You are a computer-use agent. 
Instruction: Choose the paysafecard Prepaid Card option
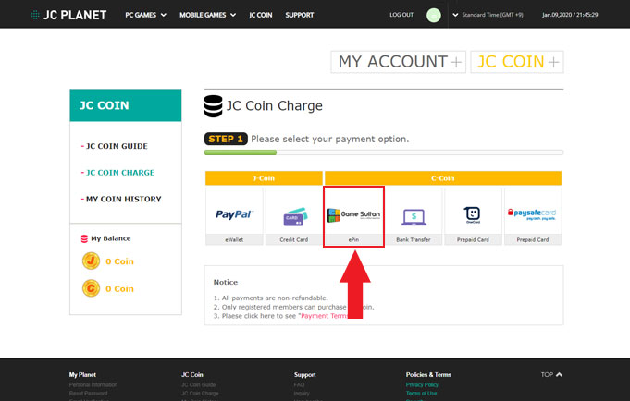point(532,215)
